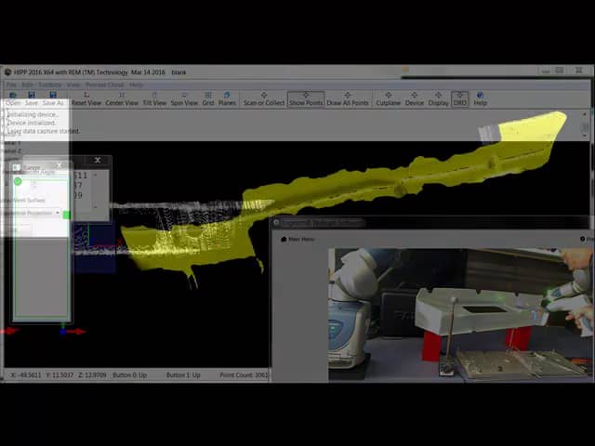The width and height of the screenshot is (595, 446).
Task: Click the X coordinate status readout
Action: click(x=26, y=375)
